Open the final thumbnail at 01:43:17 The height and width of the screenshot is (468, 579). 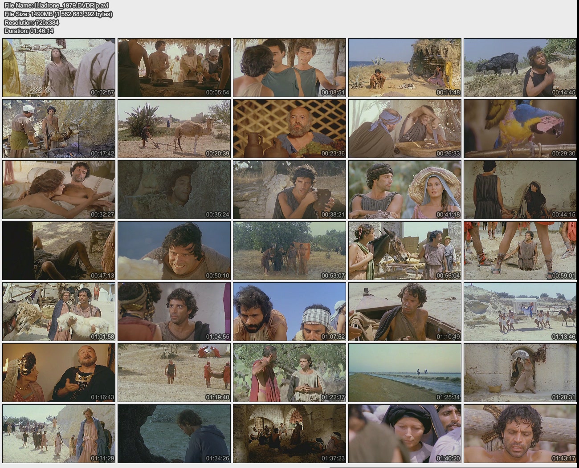click(520, 434)
